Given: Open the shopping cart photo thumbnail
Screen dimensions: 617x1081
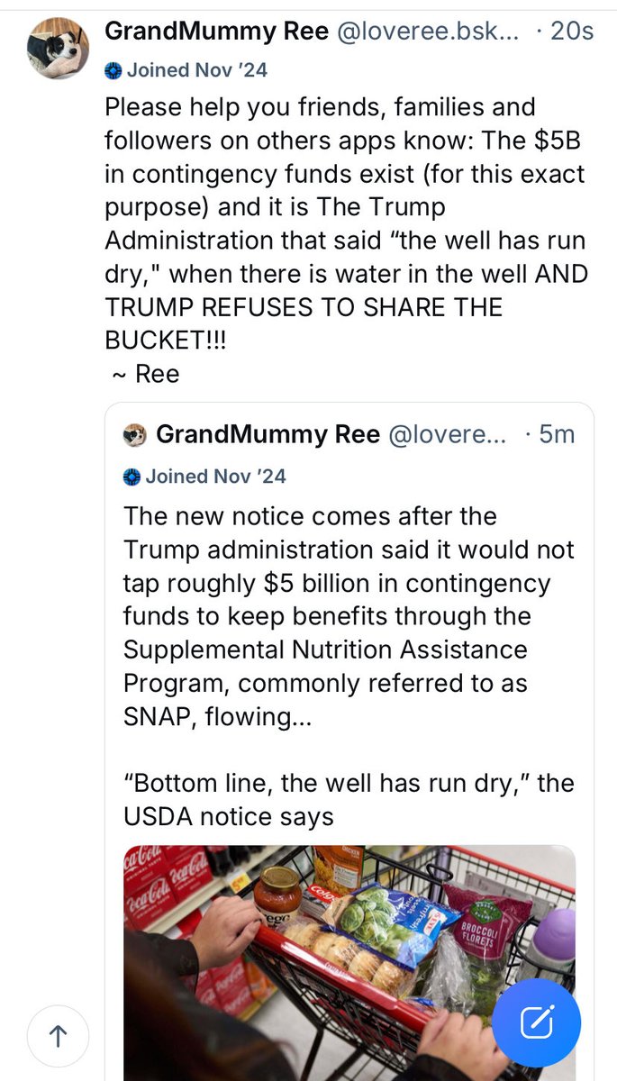Looking at the screenshot, I should click(x=349, y=962).
